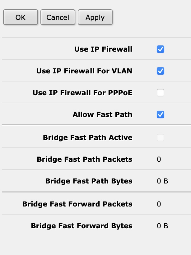Click the Use IP Firewall label

pyautogui.click(x=103, y=49)
